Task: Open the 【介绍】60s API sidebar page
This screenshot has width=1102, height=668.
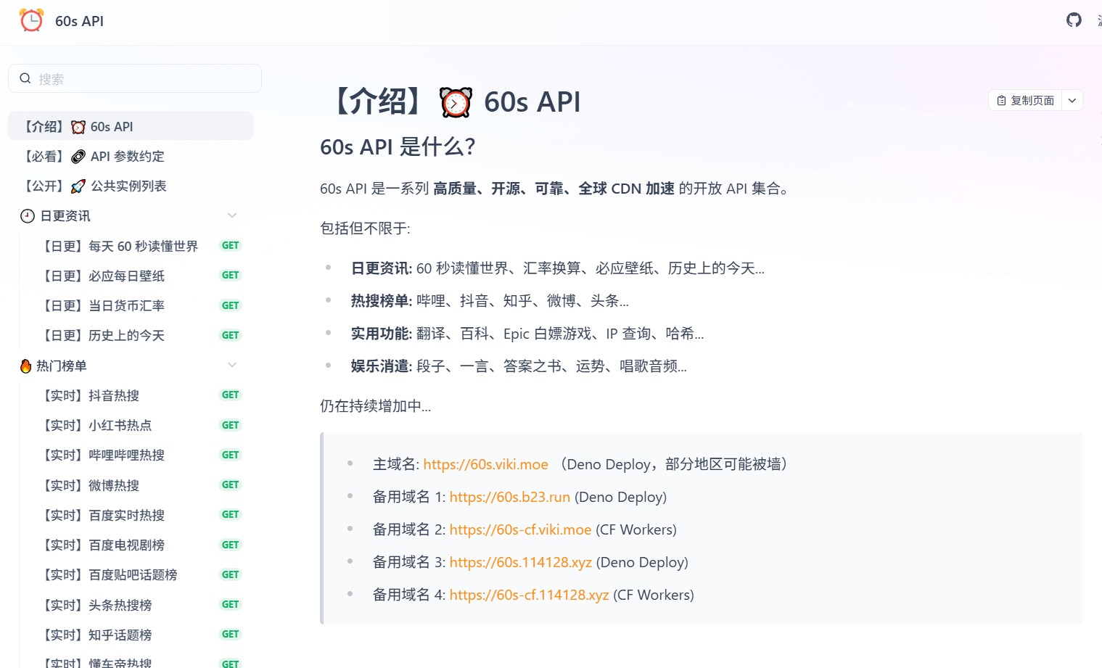Action: point(131,126)
